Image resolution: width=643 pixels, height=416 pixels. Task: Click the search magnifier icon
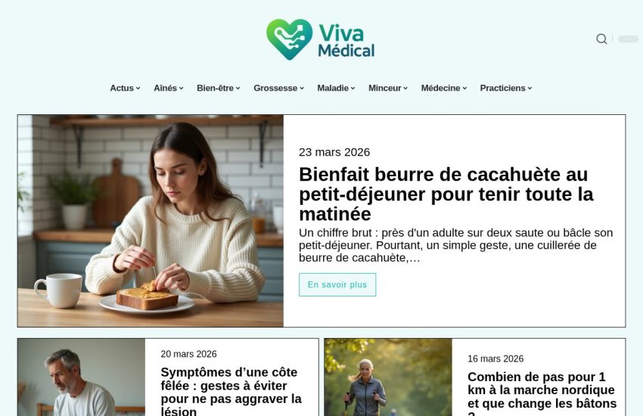(x=601, y=39)
